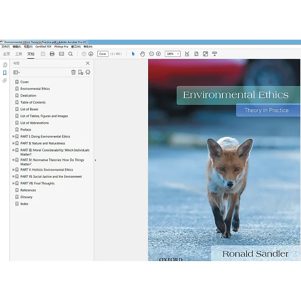The image size is (301, 301).
Task: Click the full screen mode icon
Action: (x=206, y=54)
